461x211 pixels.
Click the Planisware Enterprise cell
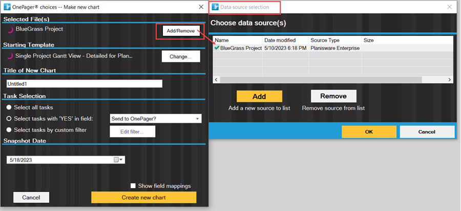[x=335, y=48]
